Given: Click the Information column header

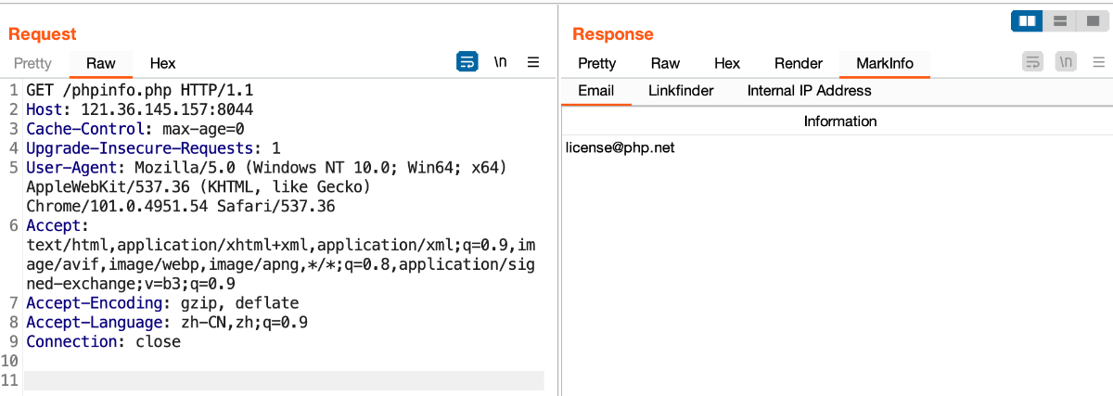Looking at the screenshot, I should 840,121.
